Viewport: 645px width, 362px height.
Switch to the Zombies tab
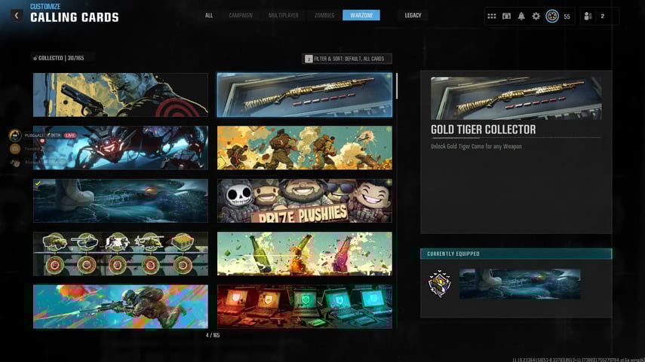[324, 15]
